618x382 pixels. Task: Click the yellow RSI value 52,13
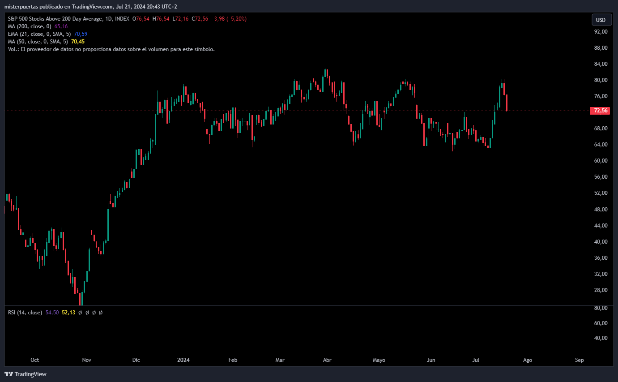click(68, 313)
